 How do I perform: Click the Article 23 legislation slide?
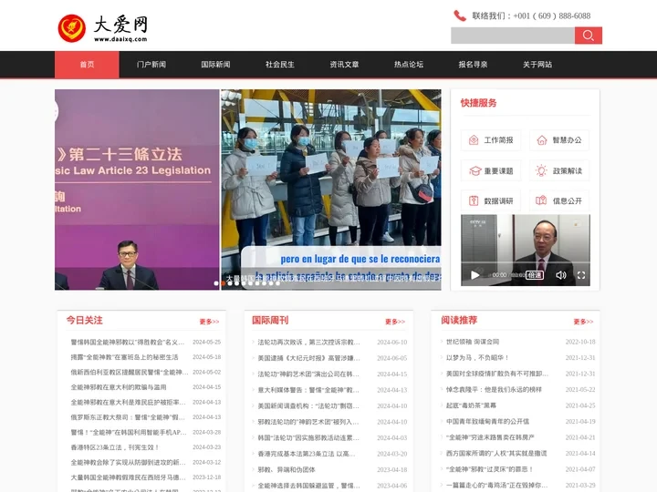[x=137, y=190]
